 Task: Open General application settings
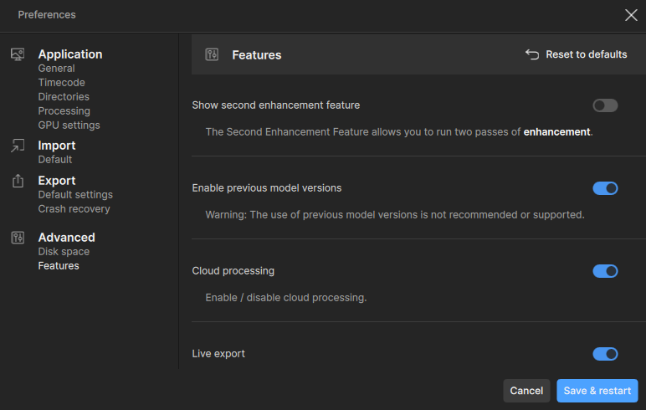56,69
